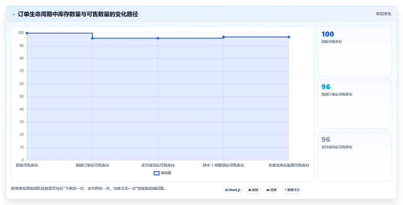The height and width of the screenshot is (205, 403).
Task: Toggle the 指标值 legend item
Action: pyautogui.click(x=162, y=173)
